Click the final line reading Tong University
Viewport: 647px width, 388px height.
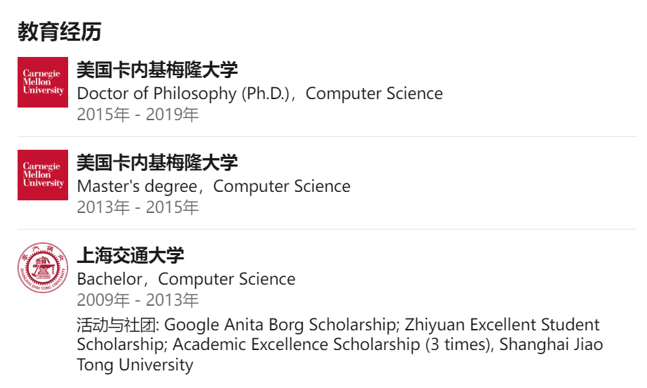point(135,365)
